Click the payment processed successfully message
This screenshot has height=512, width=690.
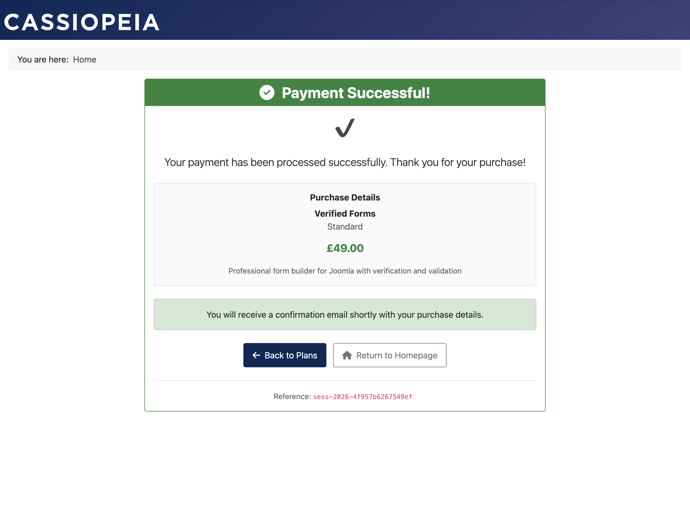pos(345,162)
